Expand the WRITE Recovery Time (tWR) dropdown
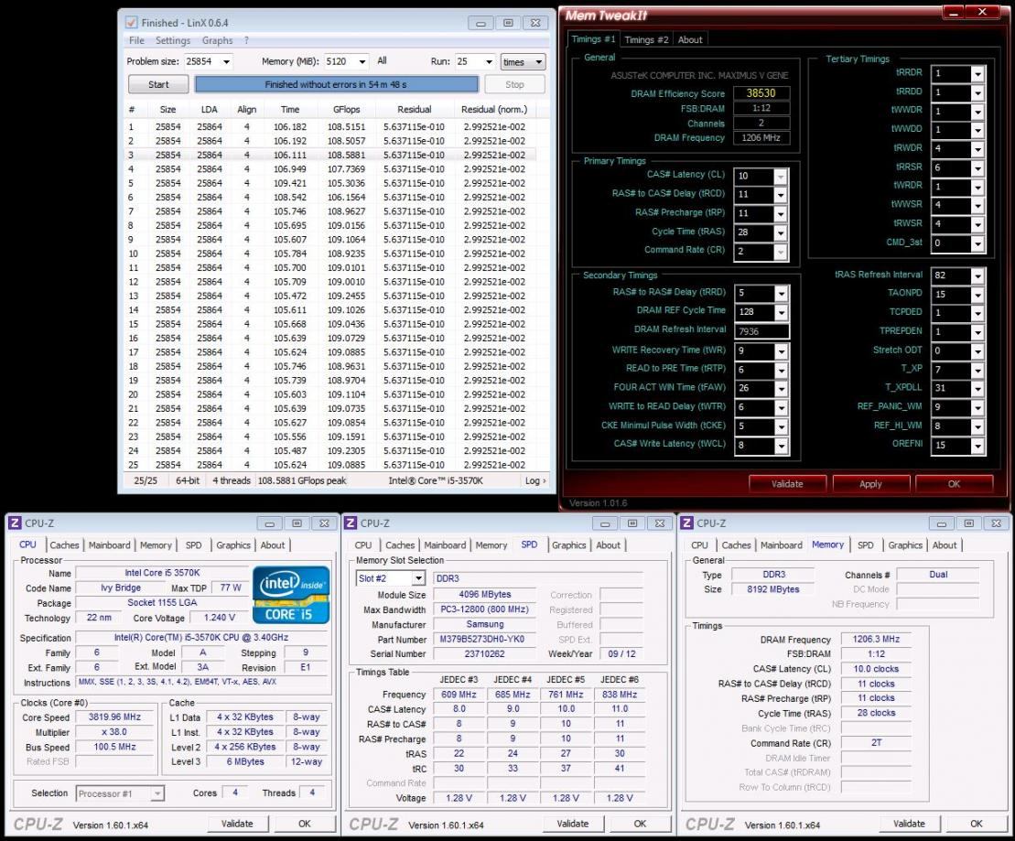Viewport: 1015px width, 841px height. coord(782,351)
